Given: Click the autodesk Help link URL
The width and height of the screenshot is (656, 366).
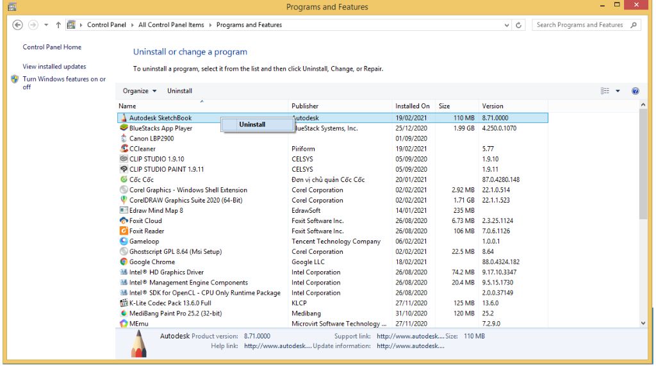Looking at the screenshot, I should [x=278, y=346].
